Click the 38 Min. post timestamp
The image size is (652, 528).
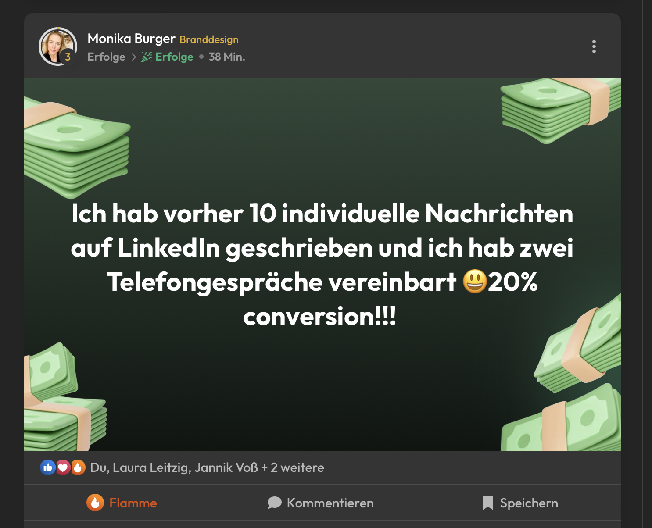(x=227, y=57)
